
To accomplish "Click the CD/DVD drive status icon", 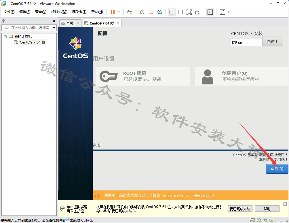I will pos(259,220).
